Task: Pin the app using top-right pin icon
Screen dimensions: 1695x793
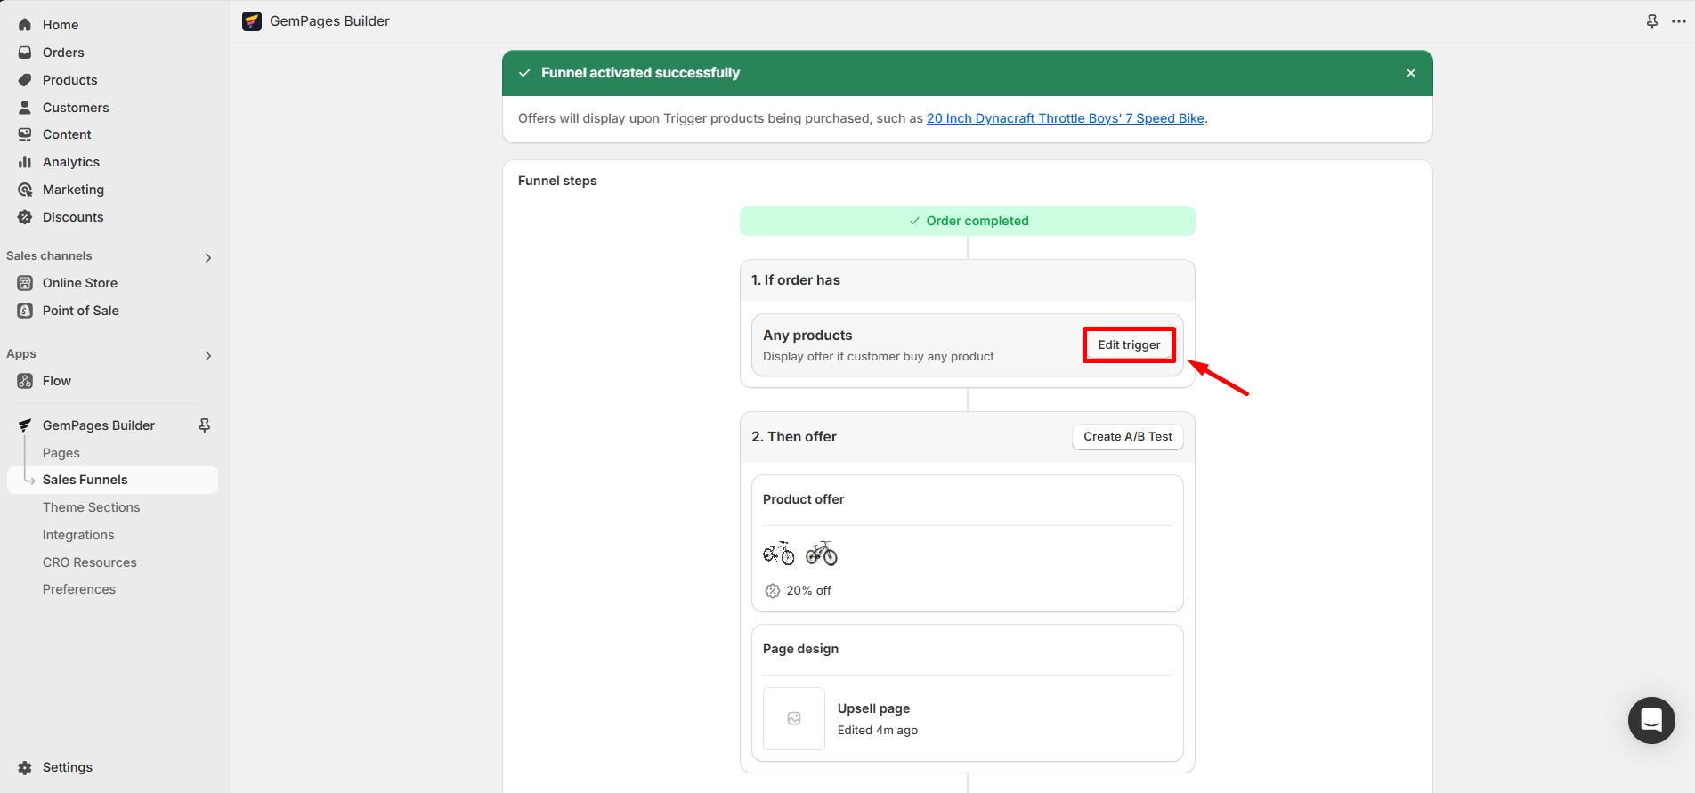Action: [x=1651, y=21]
